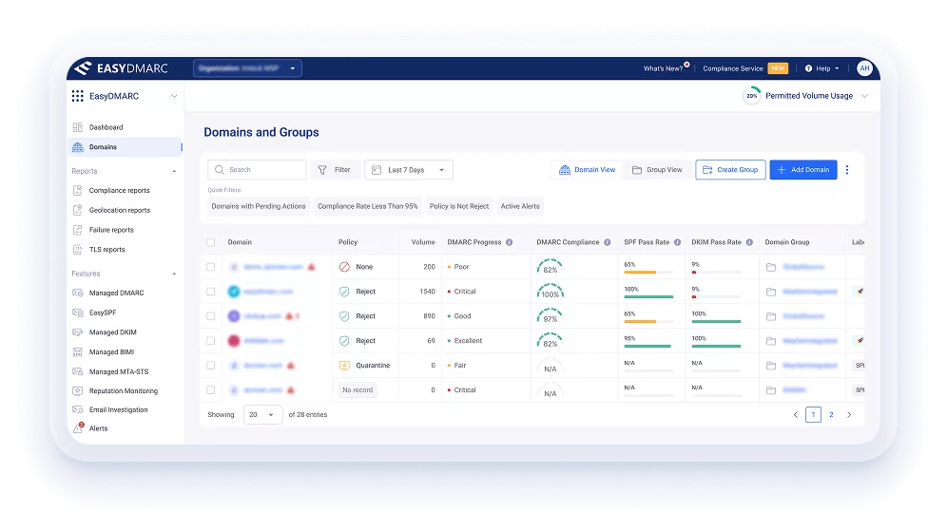Open the Compliance Service link
Viewport: 947px width, 530px height.
733,68
